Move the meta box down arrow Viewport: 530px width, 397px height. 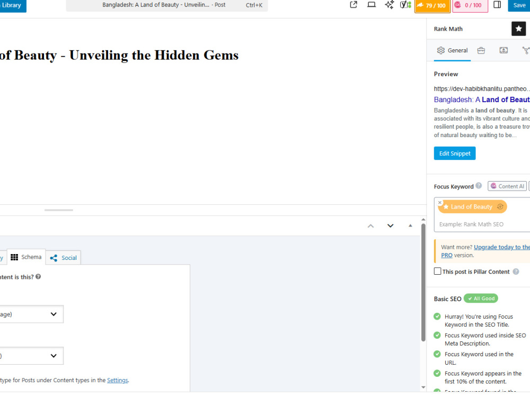click(391, 226)
